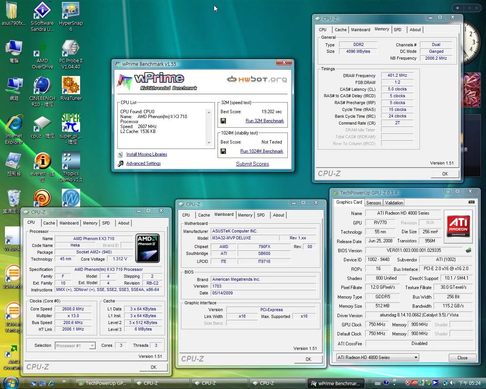Switch to Cache tab in bottom-left CPU-Z
The width and height of the screenshot is (486, 389).
tap(49, 223)
